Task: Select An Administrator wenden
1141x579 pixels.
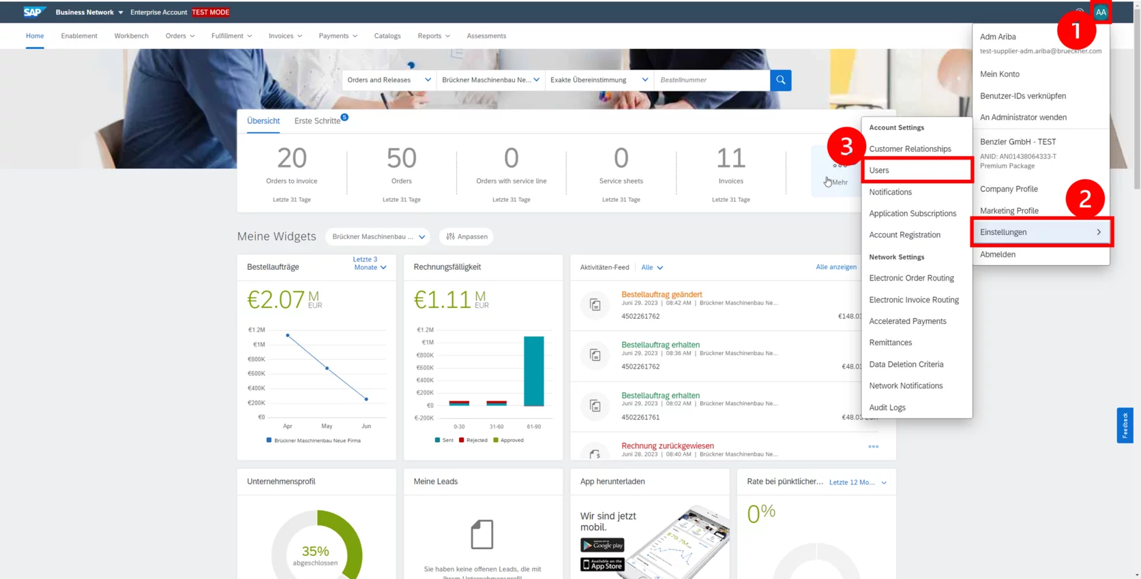Action: click(x=1023, y=117)
